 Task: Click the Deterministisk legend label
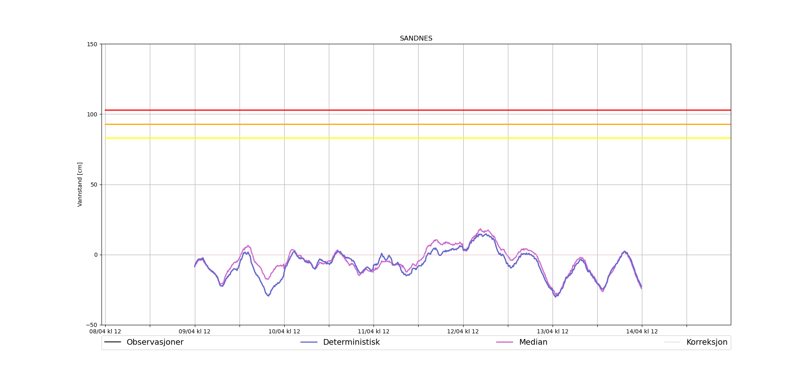(351, 342)
